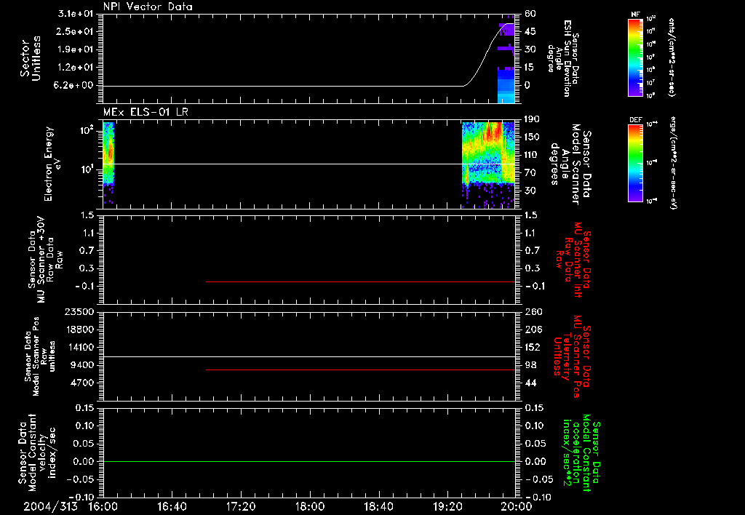This screenshot has height=515, width=745.
Task: Click the 2.5e+01 sector tick value
Action: (76, 31)
